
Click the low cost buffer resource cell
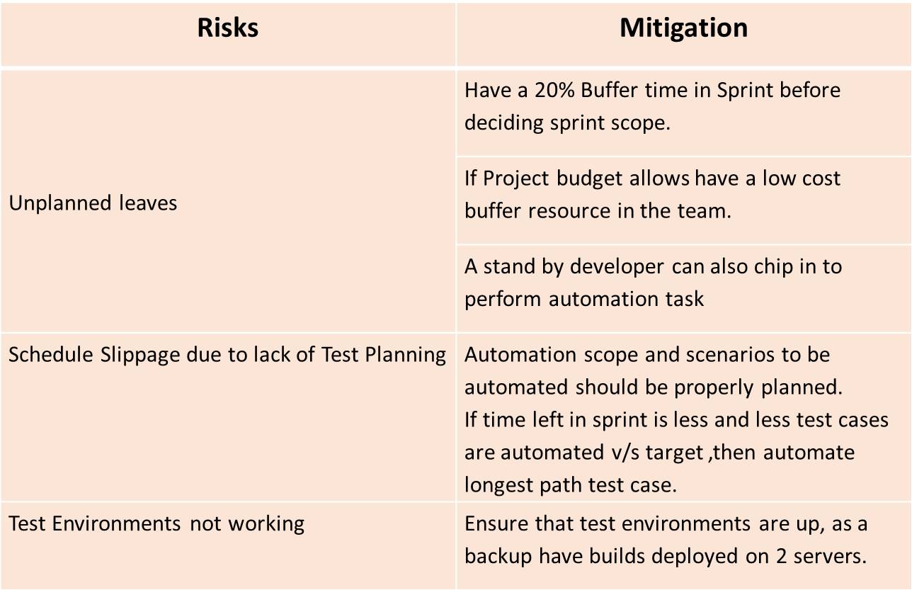(684, 200)
